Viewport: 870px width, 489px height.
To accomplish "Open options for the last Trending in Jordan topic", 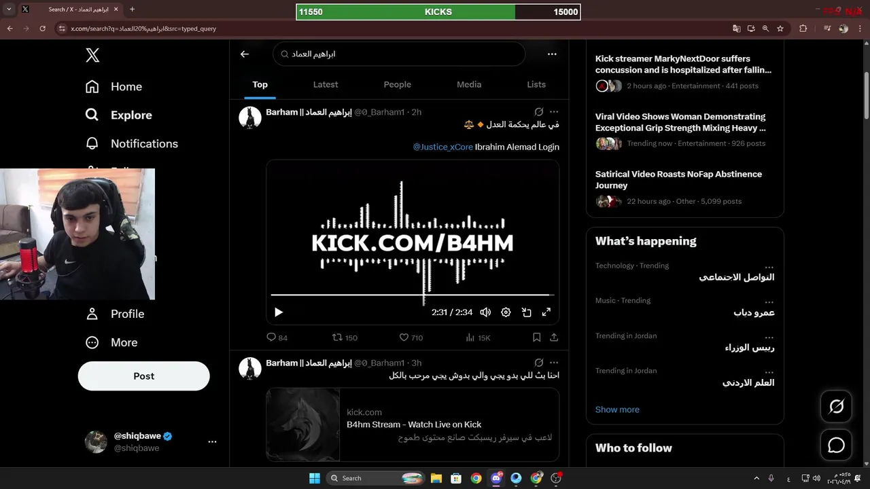I will (x=769, y=372).
